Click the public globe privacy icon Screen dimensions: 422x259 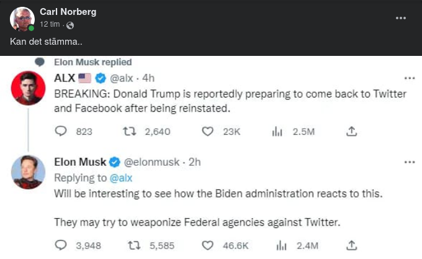coord(70,25)
